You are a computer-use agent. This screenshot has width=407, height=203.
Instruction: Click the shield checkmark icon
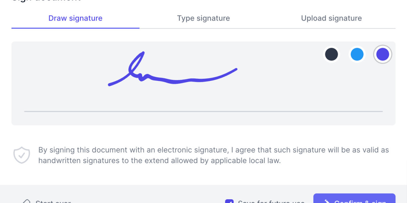[x=22, y=155]
